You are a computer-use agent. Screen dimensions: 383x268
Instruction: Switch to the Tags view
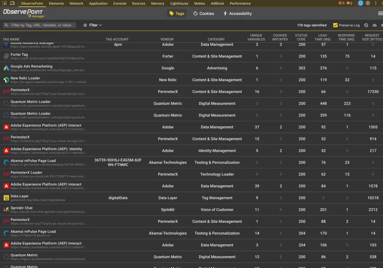point(177,13)
